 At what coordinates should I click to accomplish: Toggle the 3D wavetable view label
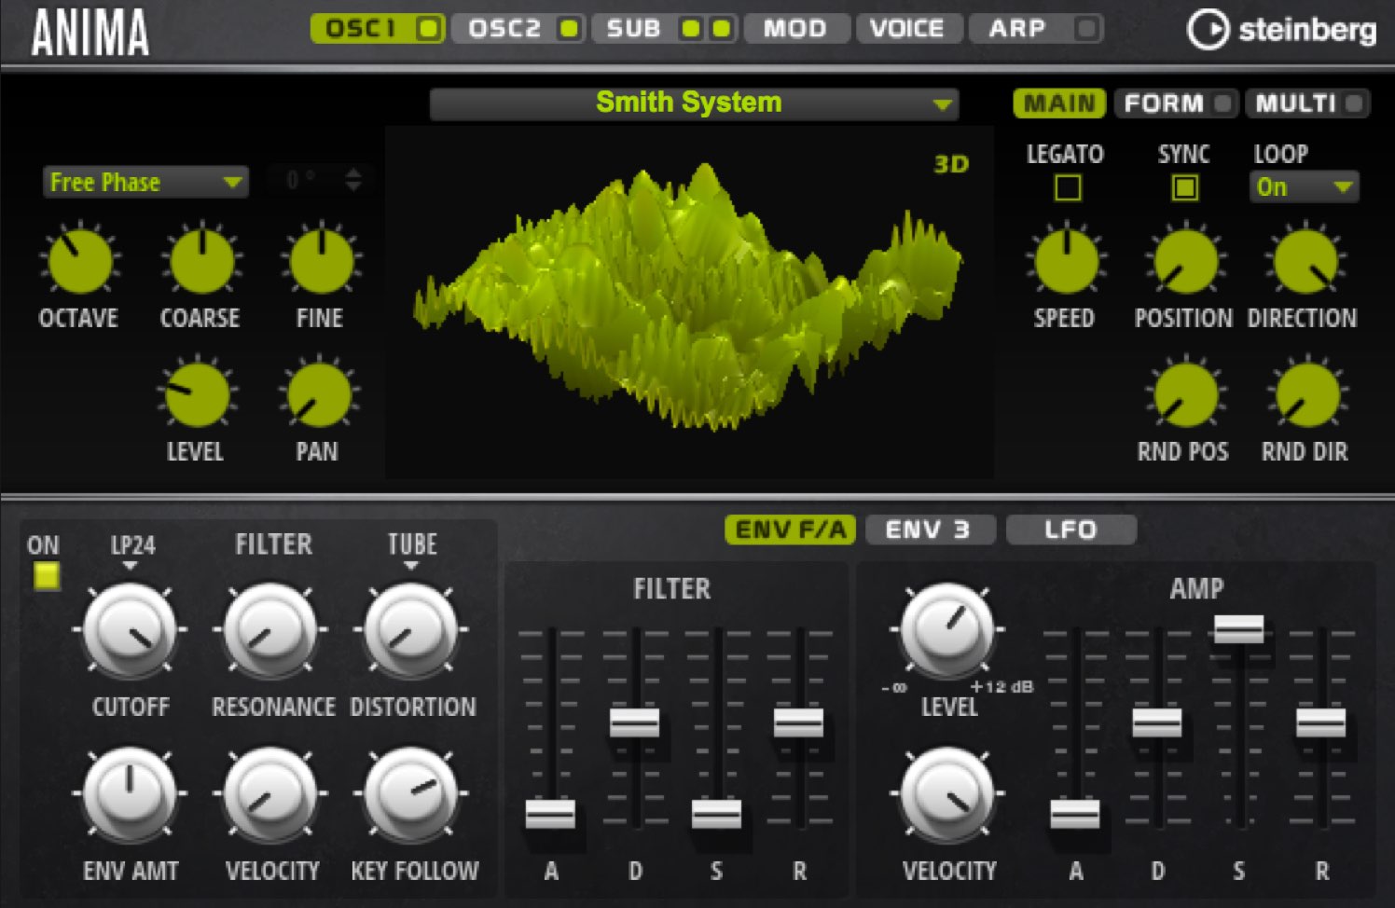(951, 164)
